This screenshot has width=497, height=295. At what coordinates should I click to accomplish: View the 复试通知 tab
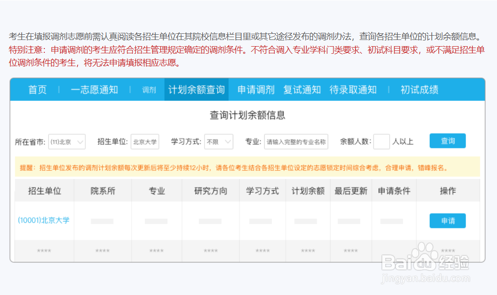[301, 89]
